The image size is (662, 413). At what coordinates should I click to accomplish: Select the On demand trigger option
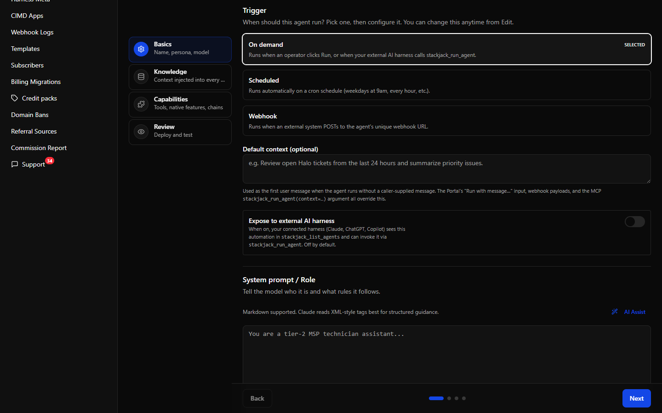447,49
